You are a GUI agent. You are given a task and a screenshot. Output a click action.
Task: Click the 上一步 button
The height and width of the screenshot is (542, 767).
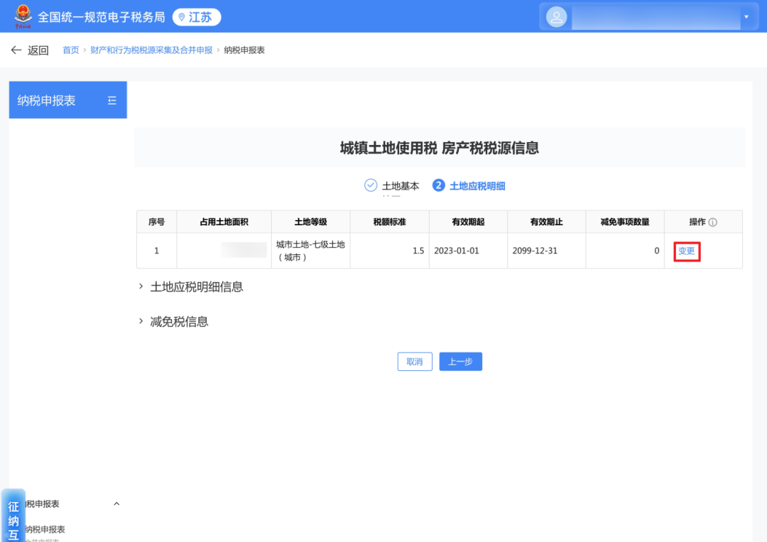[x=460, y=362]
